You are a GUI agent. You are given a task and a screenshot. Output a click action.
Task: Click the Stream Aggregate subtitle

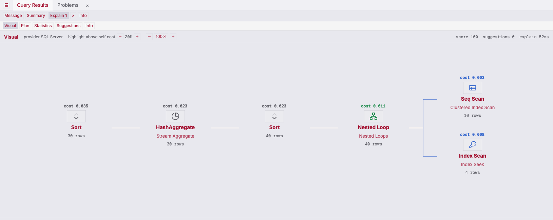pos(175,136)
